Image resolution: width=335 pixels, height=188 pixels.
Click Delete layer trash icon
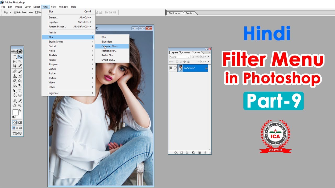pos(205,152)
